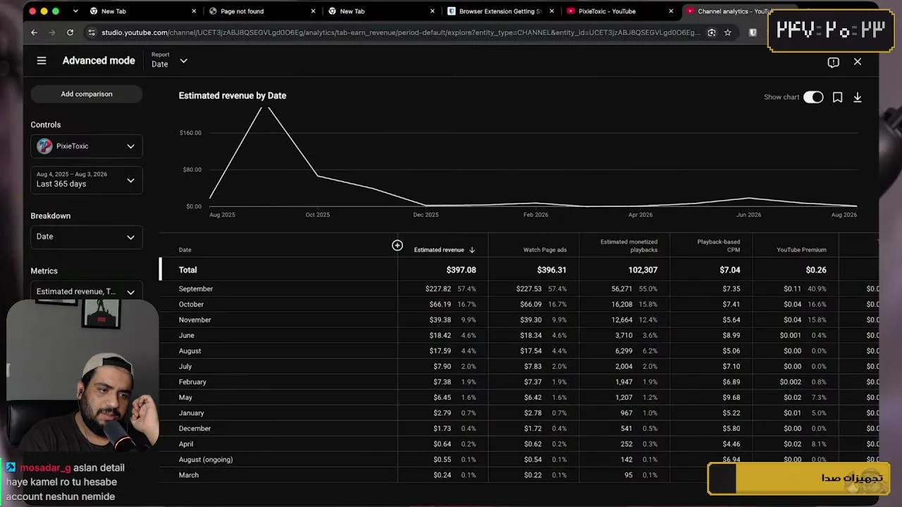
Task: Expand the Breakdown Date dropdown
Action: pos(87,237)
